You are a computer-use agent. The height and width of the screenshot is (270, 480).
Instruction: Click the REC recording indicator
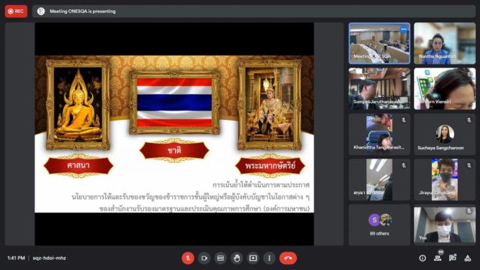16,11
